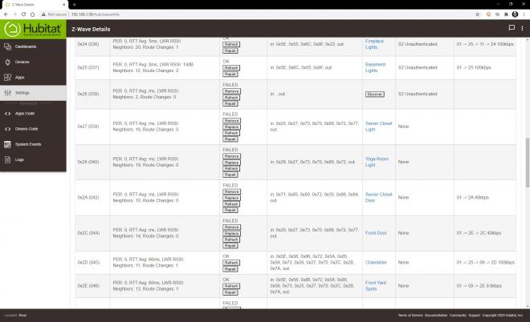Click Refresh for node 0x24 (036)
Image resolution: width=530 pixels, height=322 pixels.
point(231,45)
